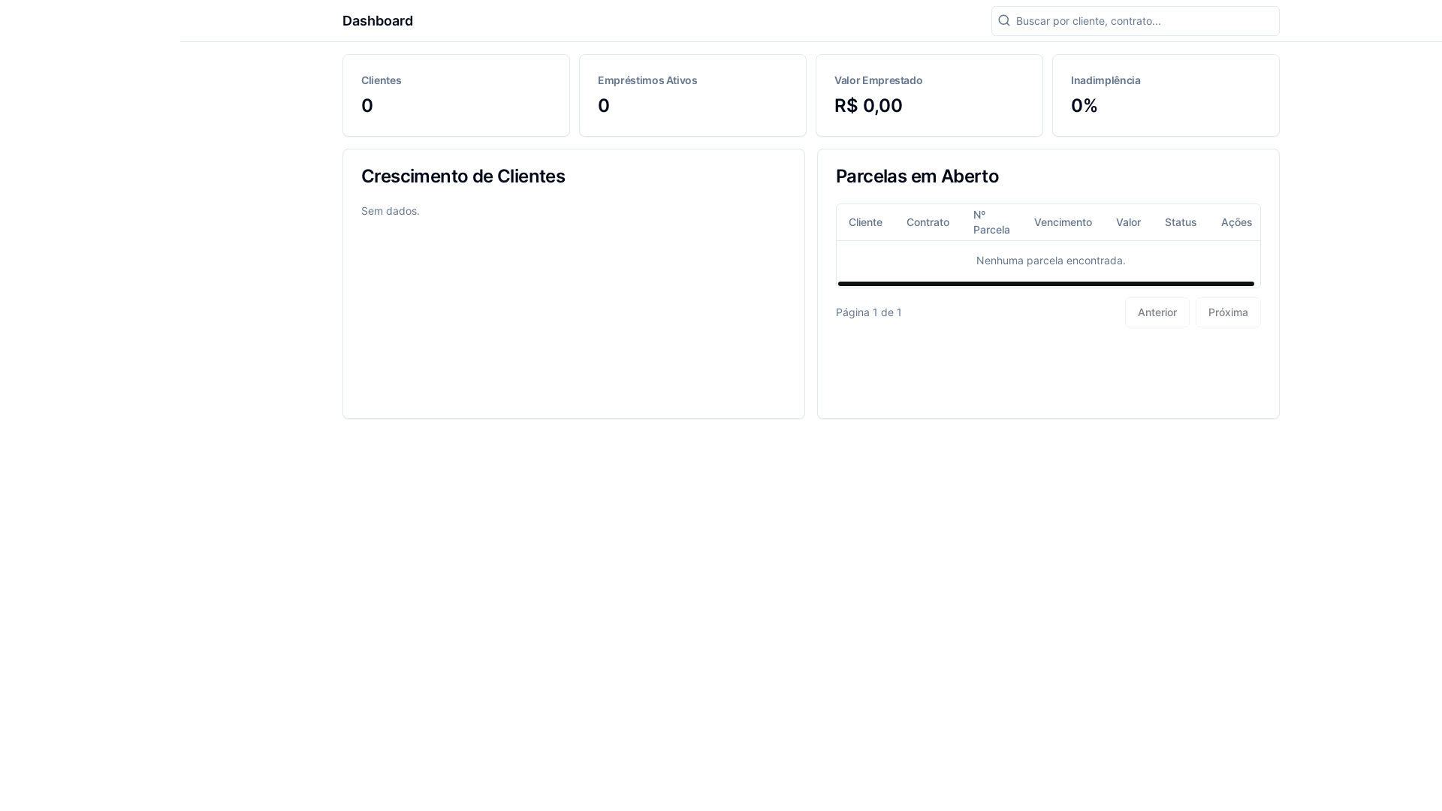Click the Valor column header
The height and width of the screenshot is (811, 1442).
[1128, 222]
